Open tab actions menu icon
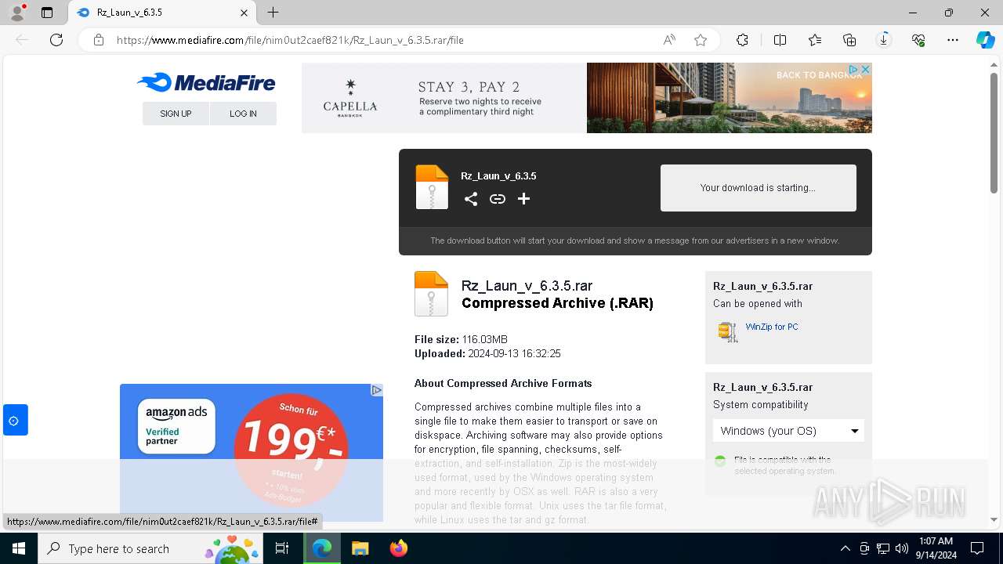The image size is (1003, 564). (47, 13)
